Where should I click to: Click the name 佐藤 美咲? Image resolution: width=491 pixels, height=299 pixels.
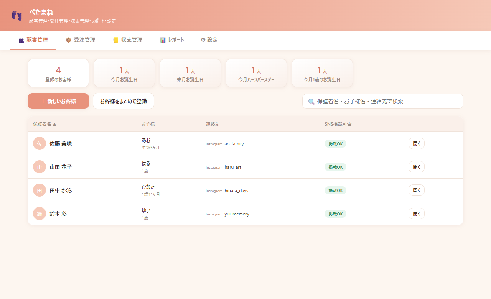pyautogui.click(x=61, y=144)
